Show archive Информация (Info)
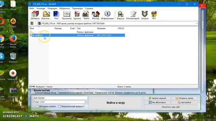The width and height of the screenshot is (216, 121). [107, 15]
